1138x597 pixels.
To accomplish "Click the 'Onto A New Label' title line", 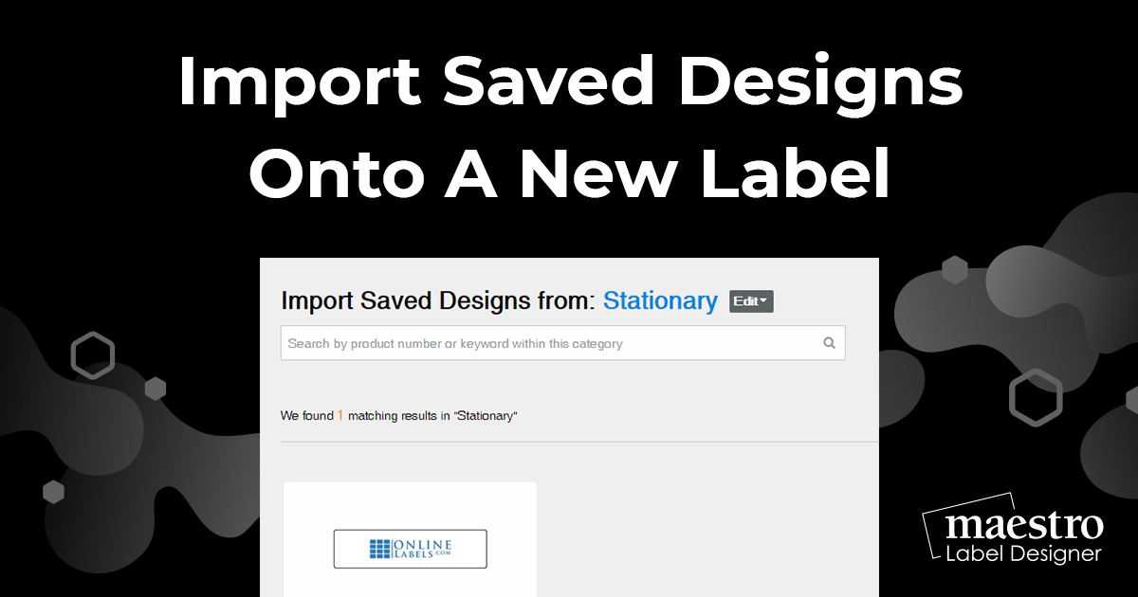I will (569, 175).
